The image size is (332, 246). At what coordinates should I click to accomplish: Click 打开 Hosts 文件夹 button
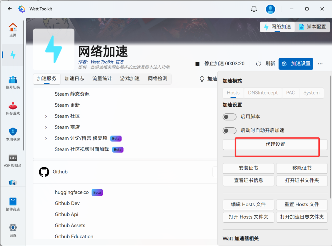coord(248,217)
